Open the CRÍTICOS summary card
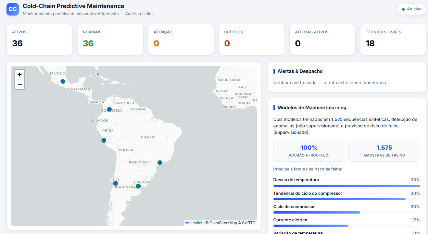The width and height of the screenshot is (428, 234). (252, 40)
